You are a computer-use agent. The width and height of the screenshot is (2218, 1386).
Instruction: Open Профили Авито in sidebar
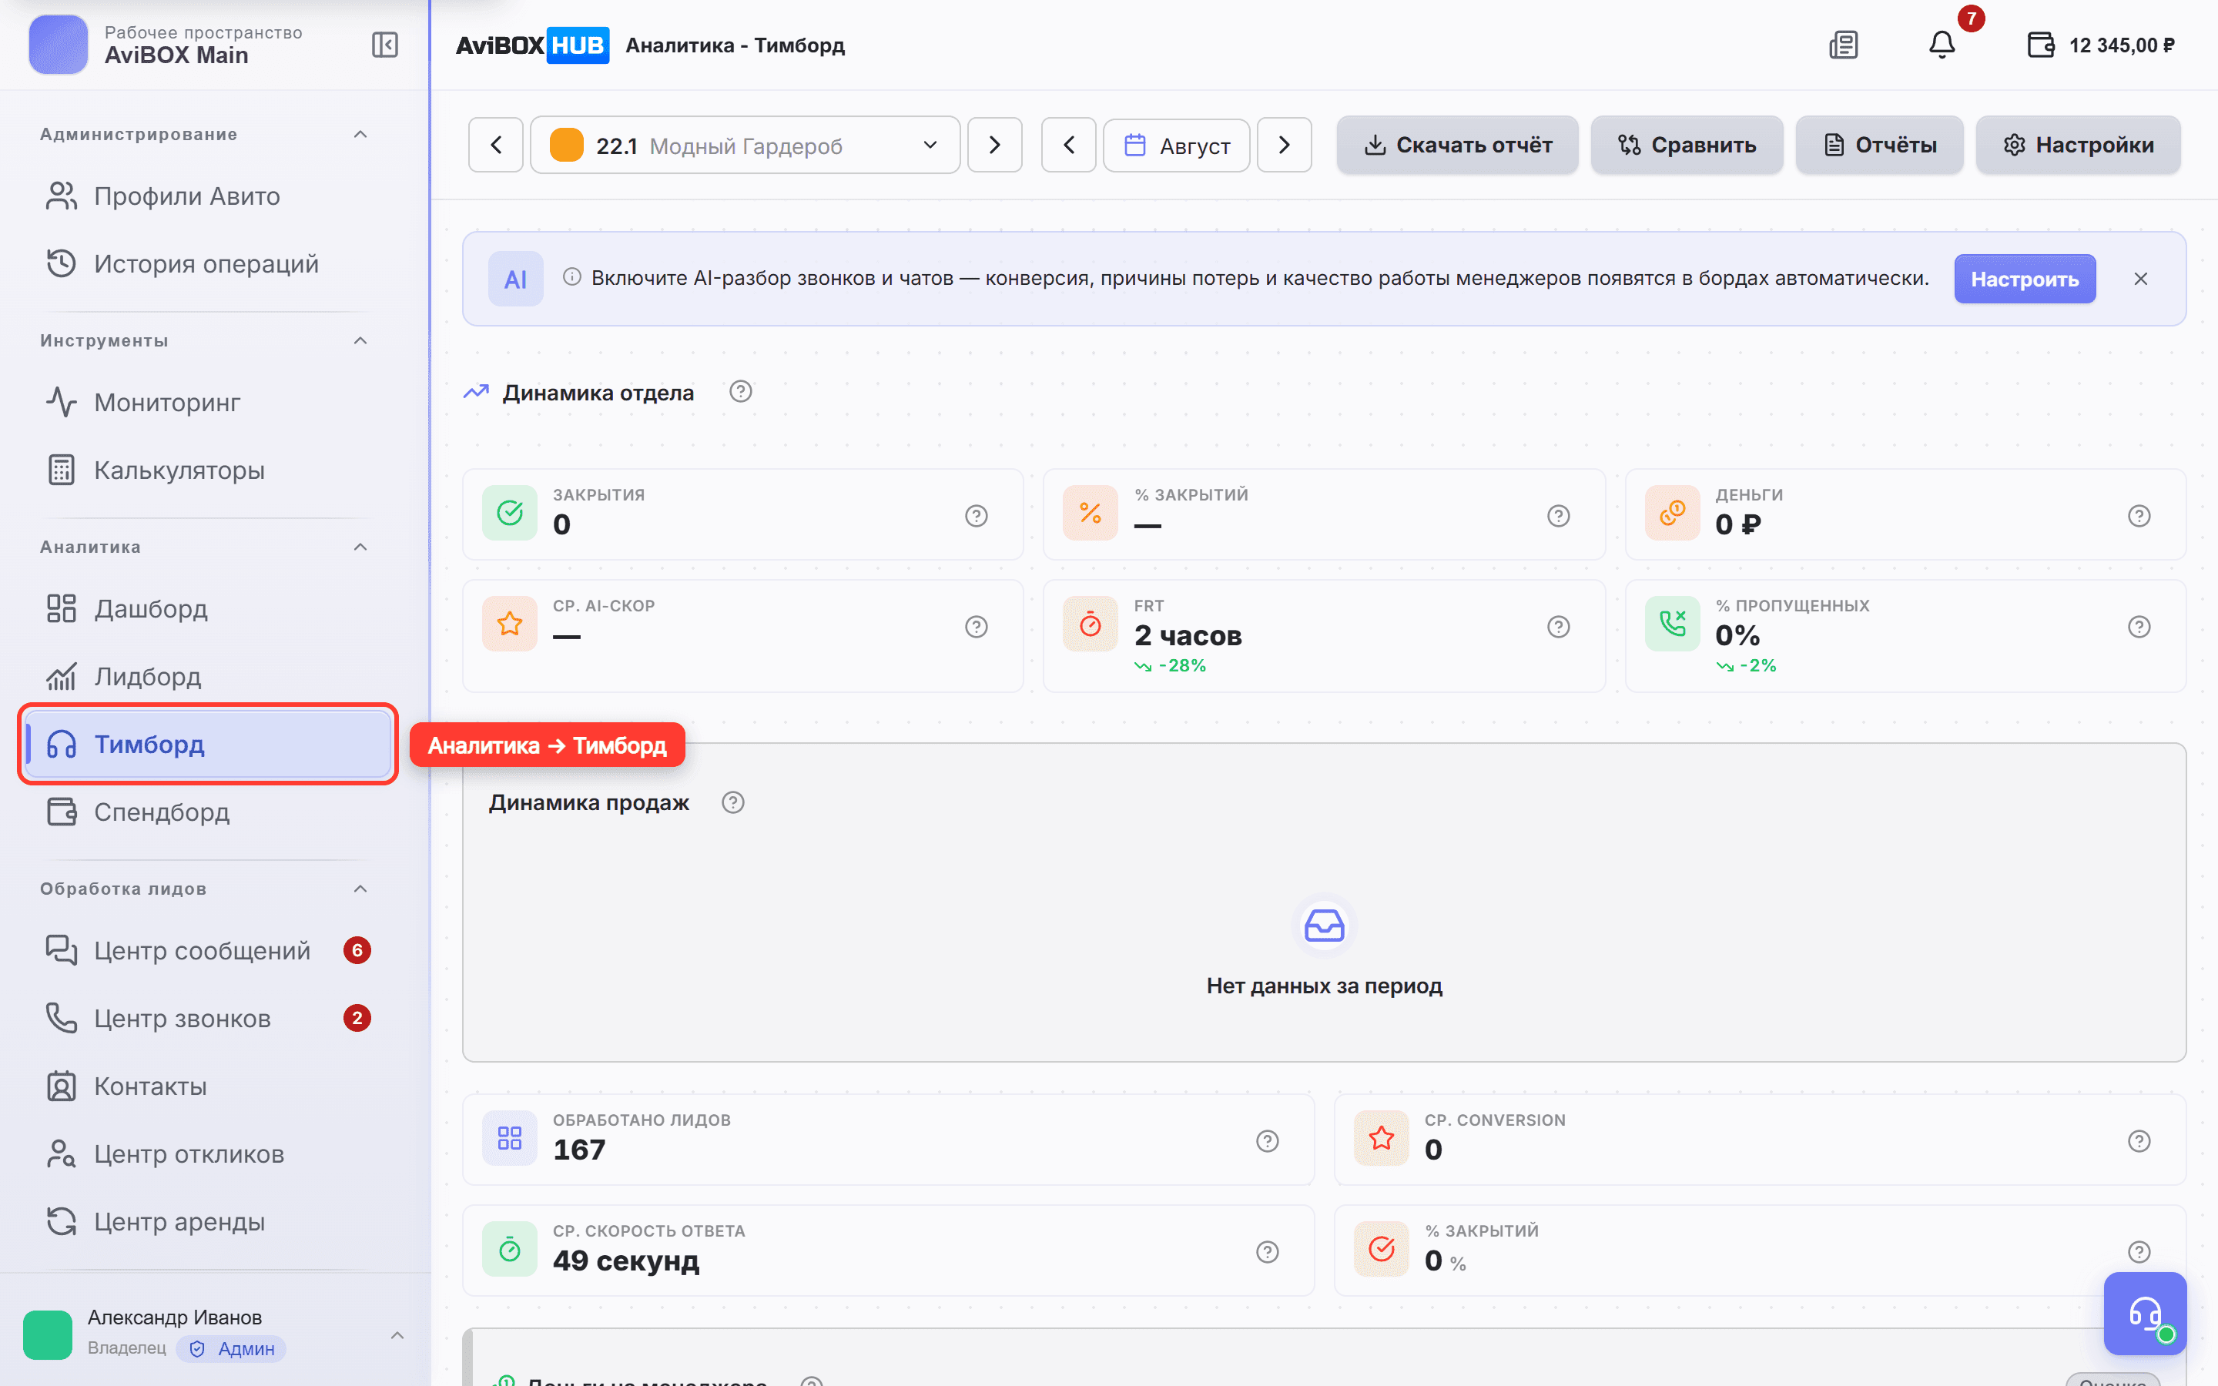pyautogui.click(x=209, y=196)
